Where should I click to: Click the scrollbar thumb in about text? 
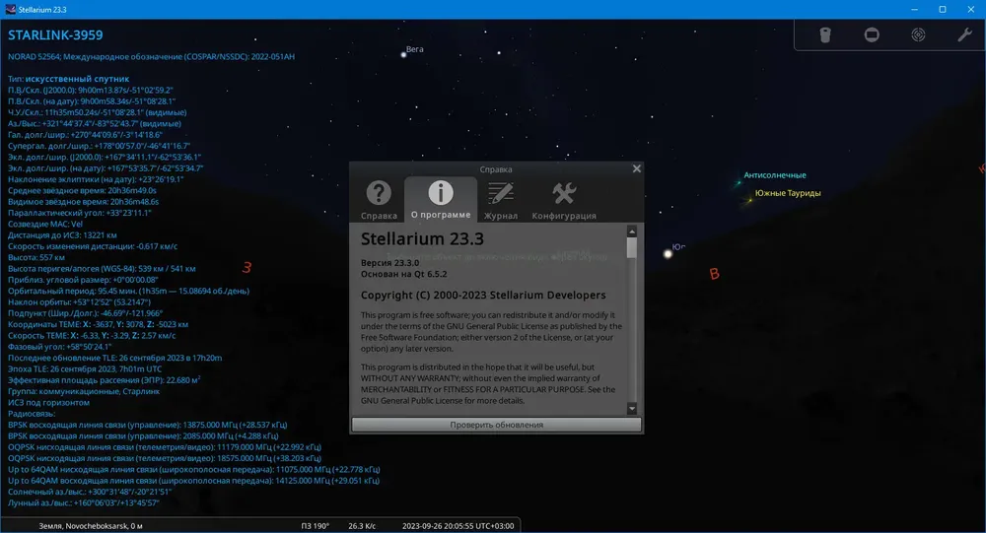point(632,247)
